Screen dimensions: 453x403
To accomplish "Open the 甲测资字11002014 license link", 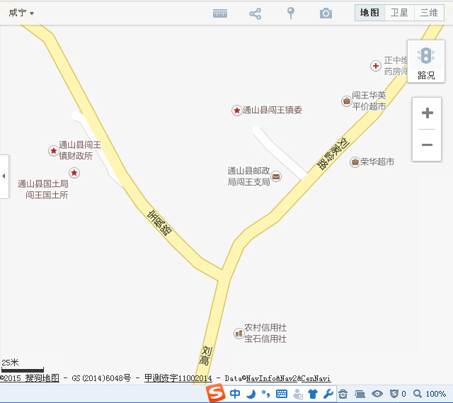I will 178,378.
